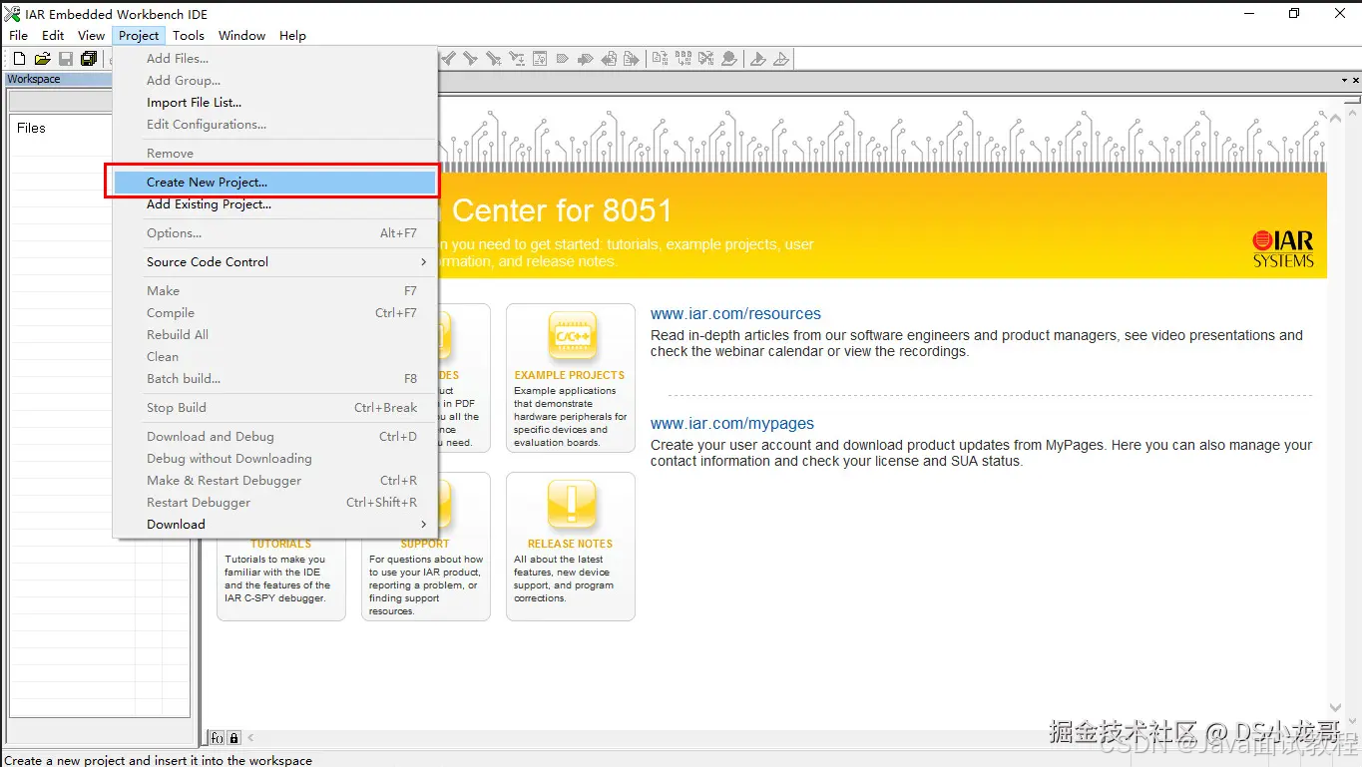Image resolution: width=1362 pixels, height=767 pixels.
Task: Follow the www.iar.com/resources link
Action: coord(735,314)
